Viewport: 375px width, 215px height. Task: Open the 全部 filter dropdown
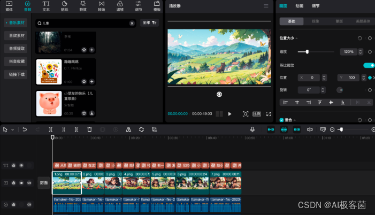pos(149,22)
